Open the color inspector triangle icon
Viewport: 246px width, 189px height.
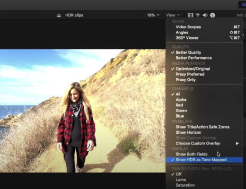[198, 15]
